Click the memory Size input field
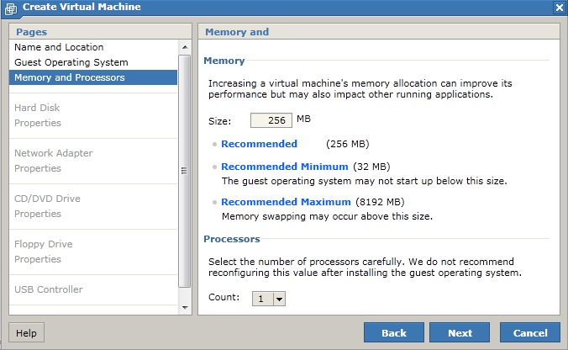The image size is (568, 350). [x=271, y=120]
